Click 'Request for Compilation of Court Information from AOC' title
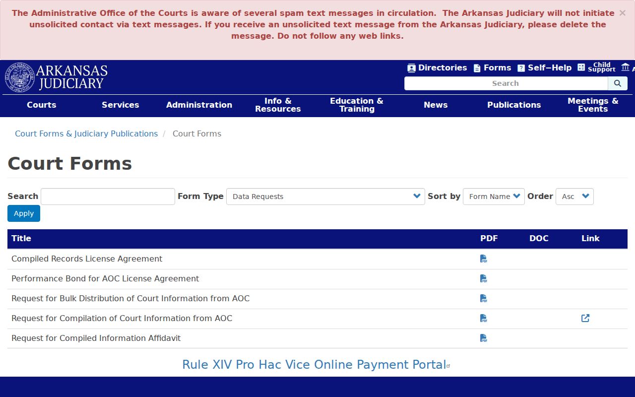This screenshot has height=397, width=635. [122, 319]
